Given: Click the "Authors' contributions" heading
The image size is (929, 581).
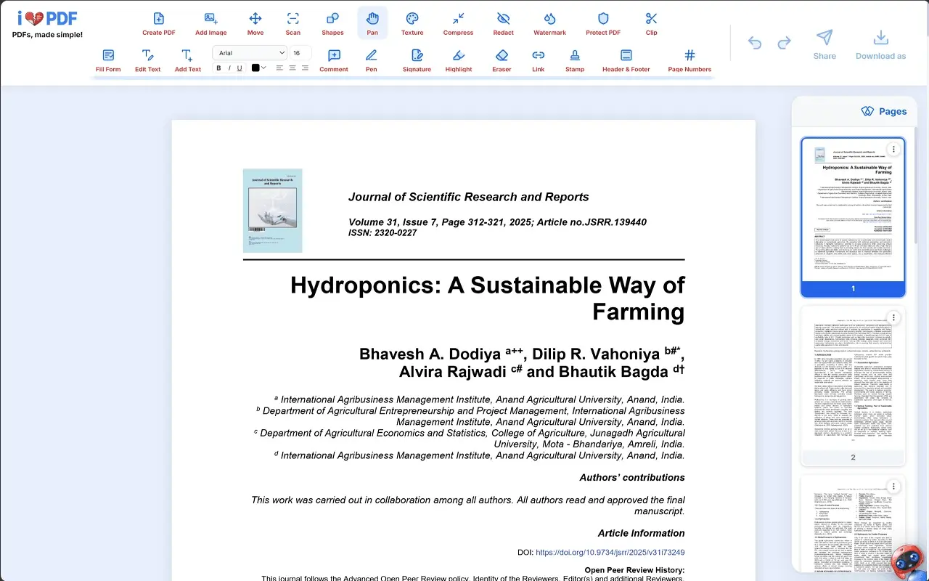Looking at the screenshot, I should click(632, 477).
